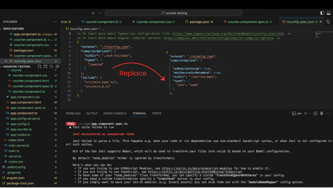
Task: Open the typescriptlang.org handbook link
Action: point(228,34)
